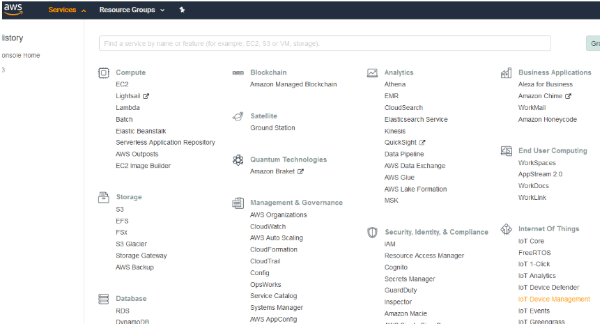Click the external link icon beside Amazon Chime
The height and width of the screenshot is (328, 602).
point(568,96)
